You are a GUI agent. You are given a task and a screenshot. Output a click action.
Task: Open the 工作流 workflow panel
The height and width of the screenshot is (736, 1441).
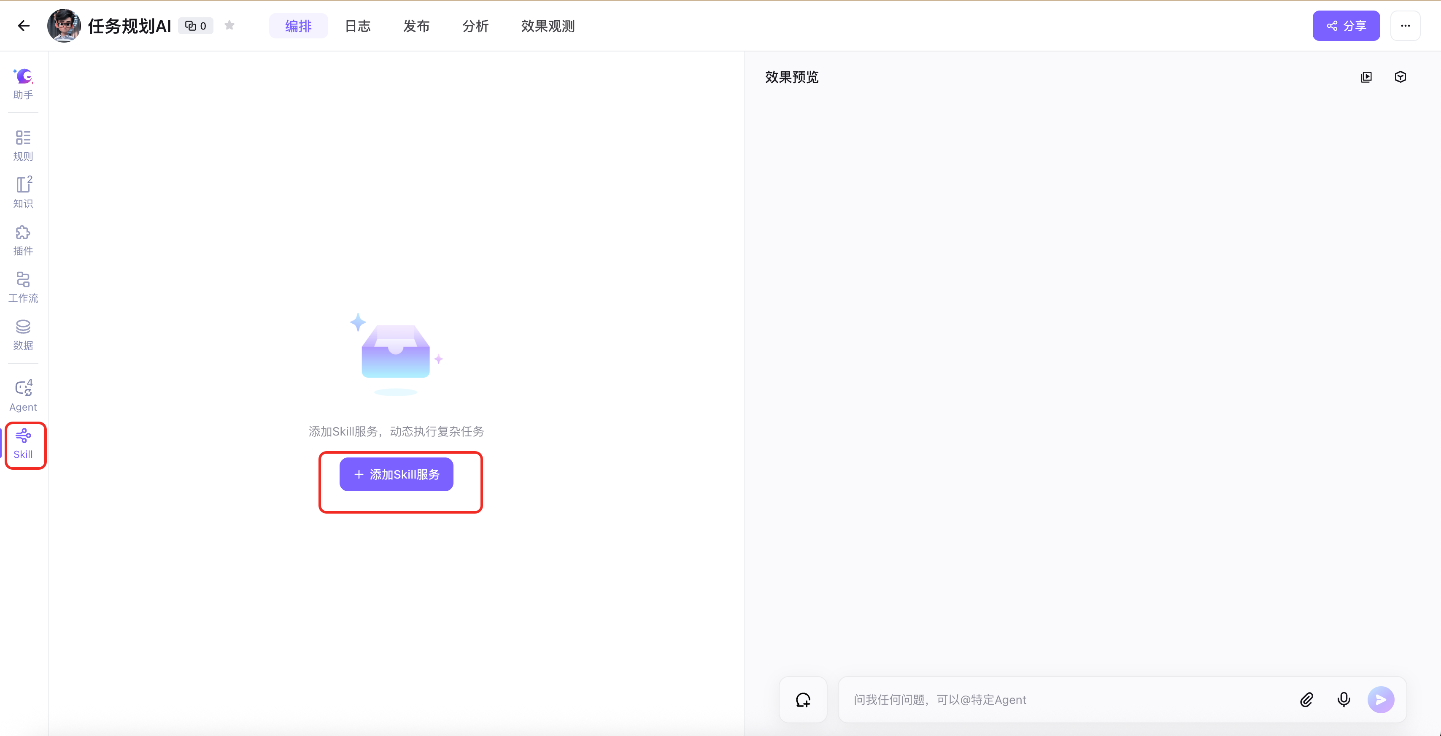click(x=23, y=287)
